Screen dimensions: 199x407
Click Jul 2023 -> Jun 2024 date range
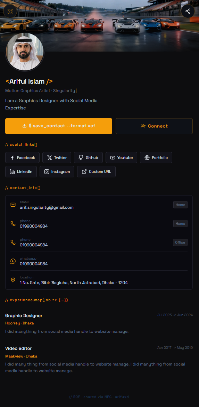click(x=175, y=315)
